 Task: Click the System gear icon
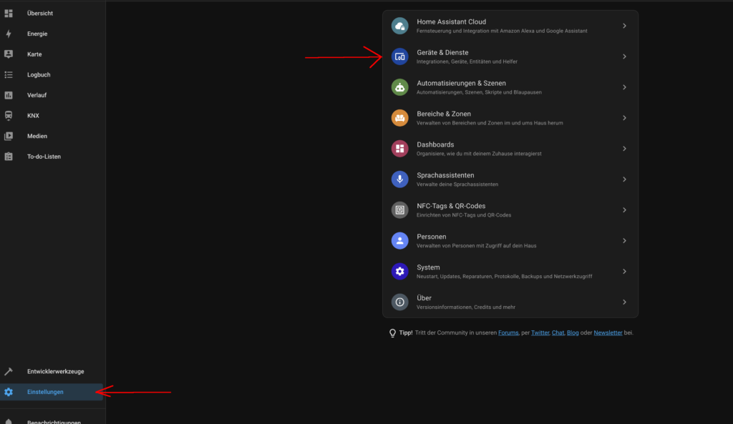pyautogui.click(x=399, y=271)
